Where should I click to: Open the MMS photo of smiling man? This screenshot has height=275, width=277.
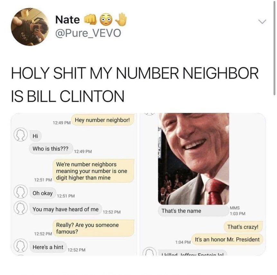pyautogui.click(x=193, y=159)
